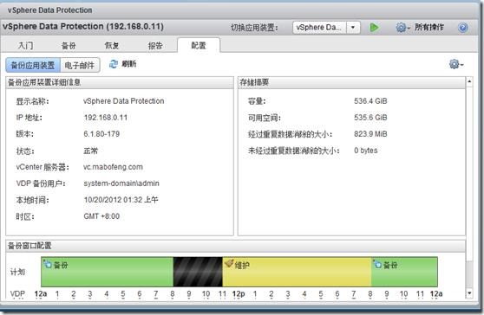The width and height of the screenshot is (484, 315).
Task: Click the 823.9 MiB deduplicated size value
Action: click(370, 134)
